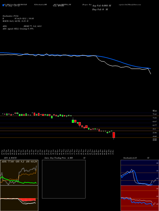Open the ADX indicator line chart

coord(19,173)
